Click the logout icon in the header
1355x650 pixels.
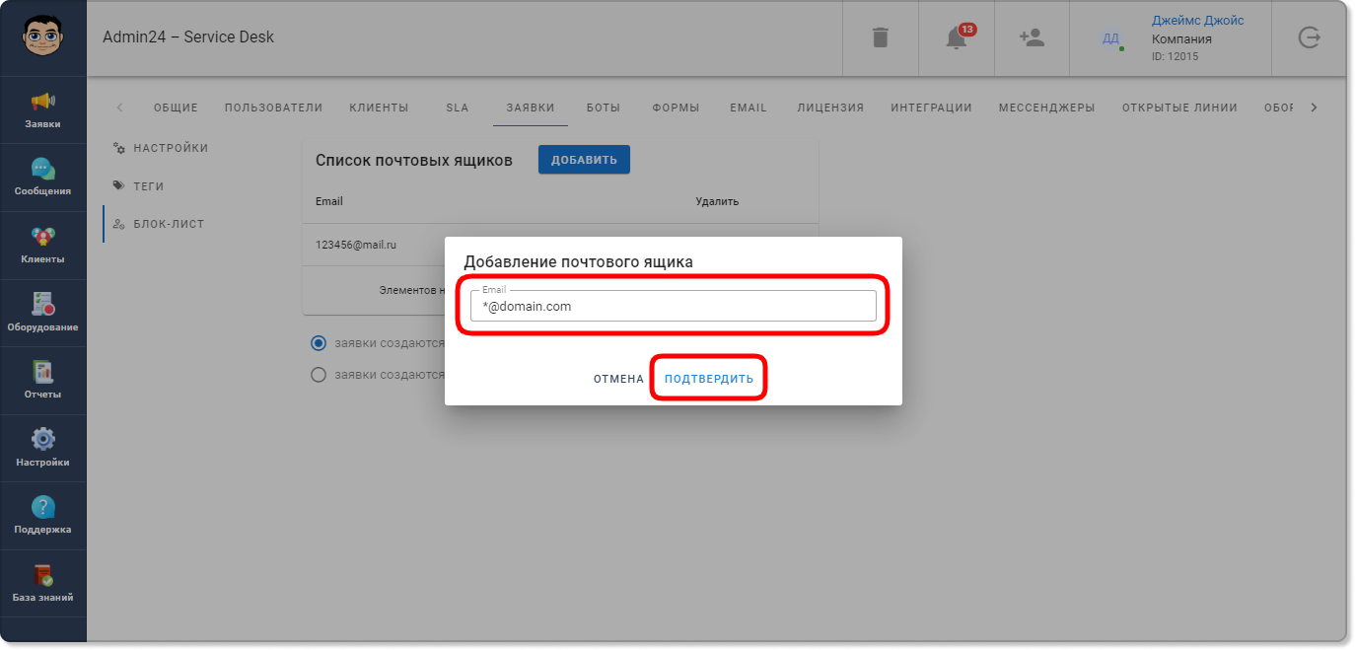pyautogui.click(x=1309, y=37)
